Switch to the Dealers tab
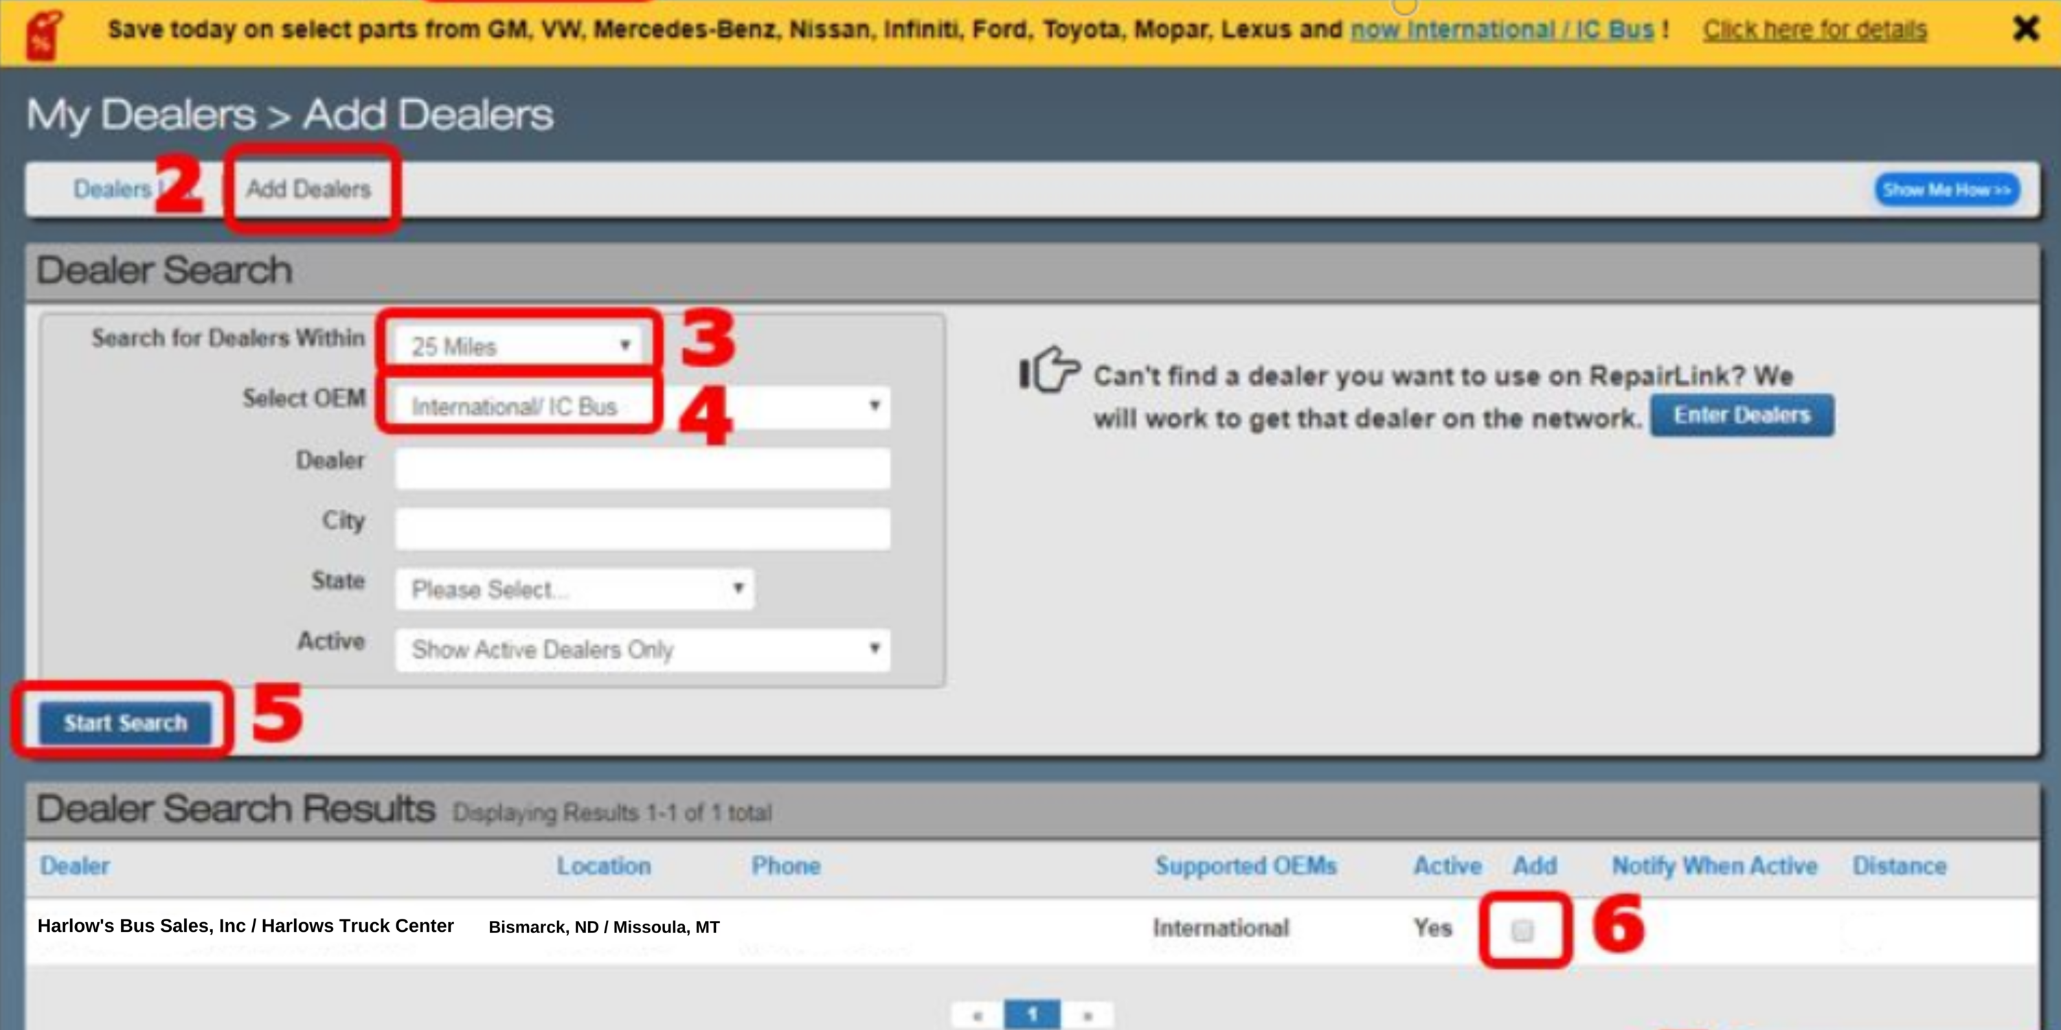2061x1030 pixels. (x=112, y=190)
